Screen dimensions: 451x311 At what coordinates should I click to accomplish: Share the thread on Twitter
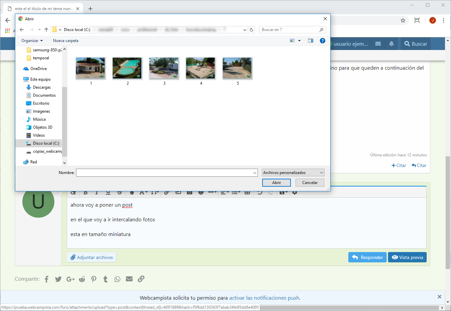[x=58, y=279]
